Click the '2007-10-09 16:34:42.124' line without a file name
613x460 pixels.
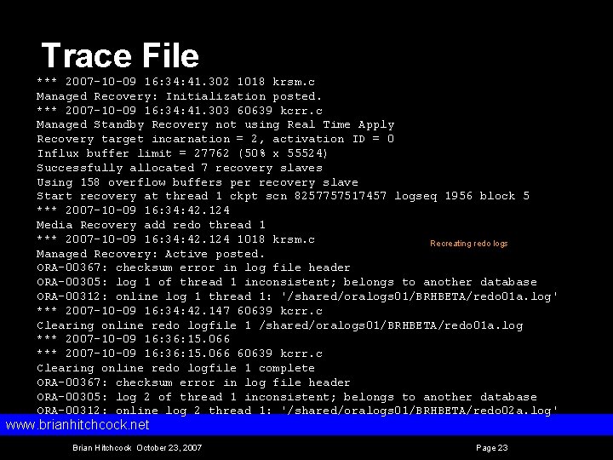[133, 210]
